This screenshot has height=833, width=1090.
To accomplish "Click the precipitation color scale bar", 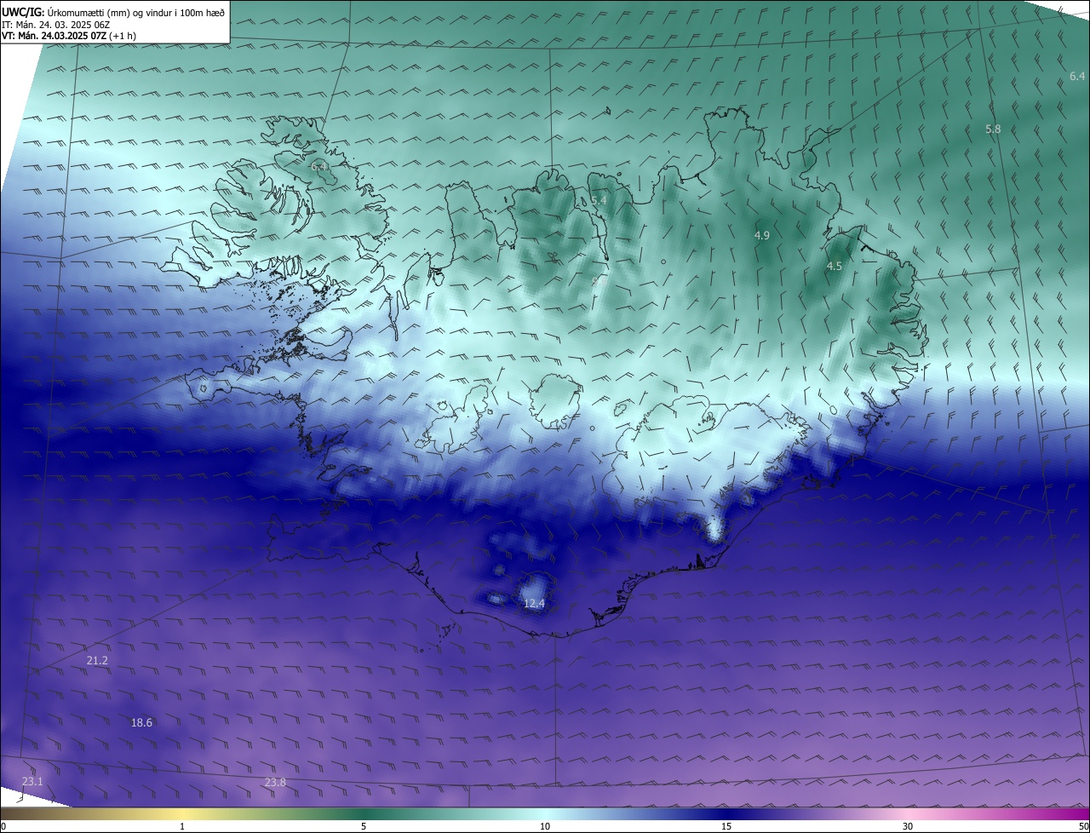I will pyautogui.click(x=545, y=813).
